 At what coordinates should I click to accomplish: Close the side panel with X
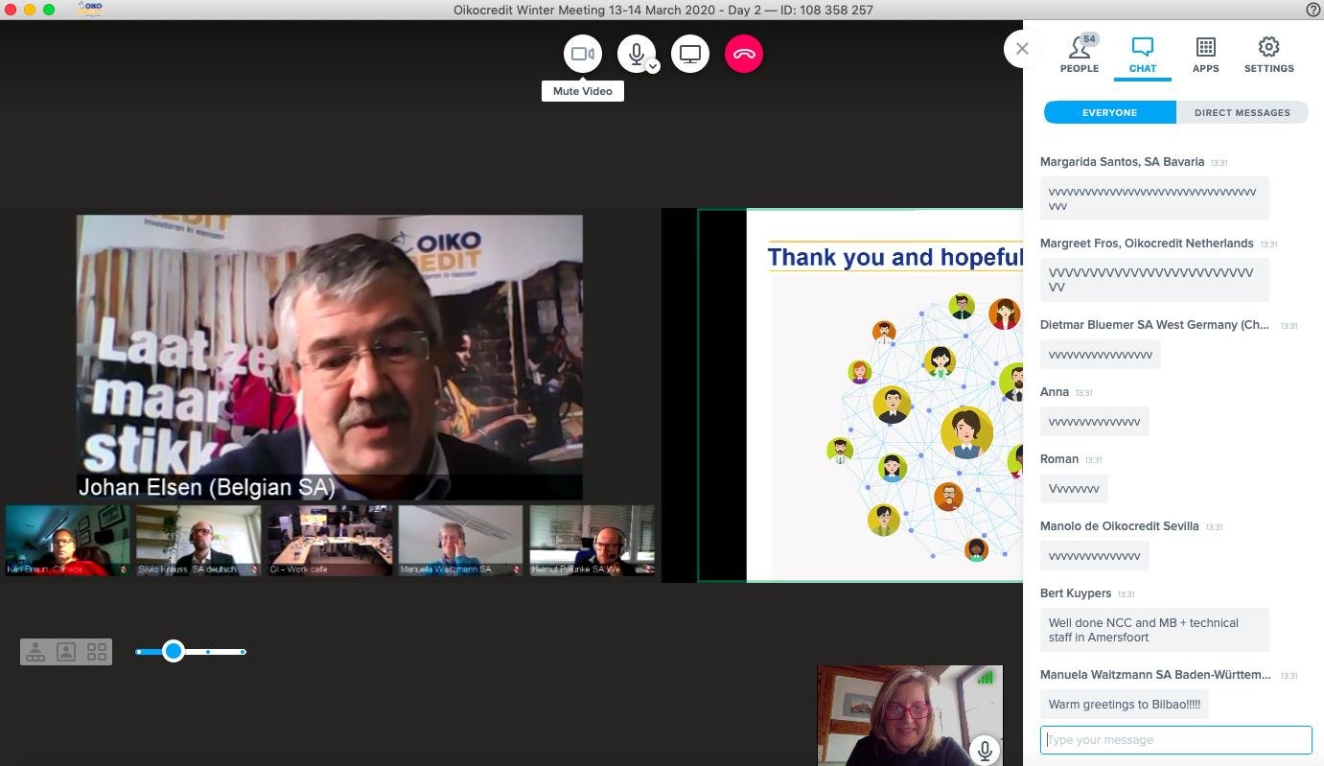(x=1022, y=48)
